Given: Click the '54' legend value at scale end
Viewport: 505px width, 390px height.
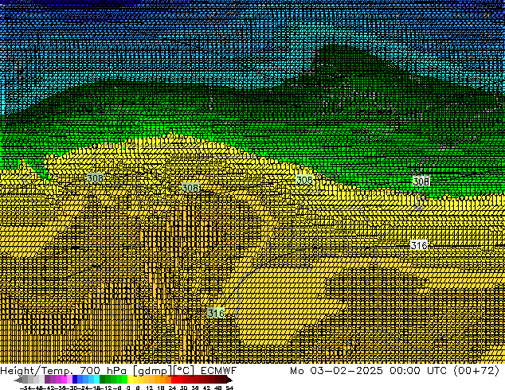Looking at the screenshot, I should pos(229,388).
